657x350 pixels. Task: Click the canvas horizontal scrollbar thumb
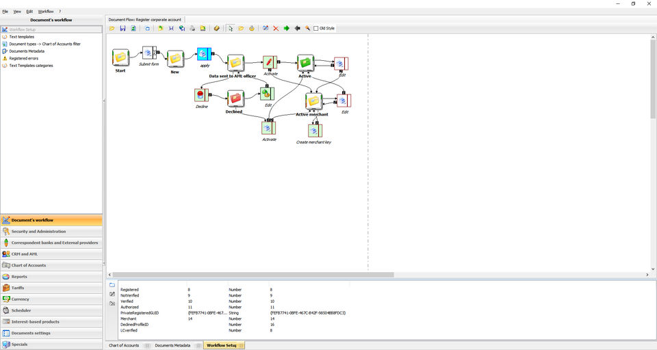tap(253, 275)
